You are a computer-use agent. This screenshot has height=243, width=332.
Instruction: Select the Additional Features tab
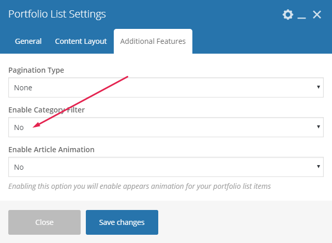153,41
